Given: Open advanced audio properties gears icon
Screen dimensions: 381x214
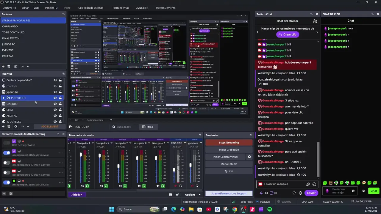Looking at the screenshot, I should [177, 195].
